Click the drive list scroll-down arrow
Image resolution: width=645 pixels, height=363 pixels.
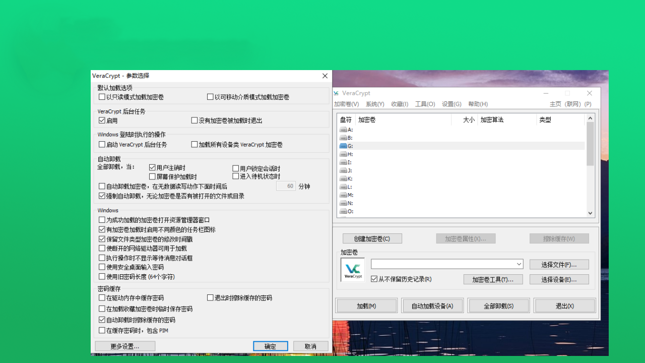pos(591,213)
